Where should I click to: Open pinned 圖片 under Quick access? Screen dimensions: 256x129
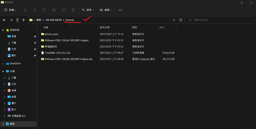(x=14, y=55)
